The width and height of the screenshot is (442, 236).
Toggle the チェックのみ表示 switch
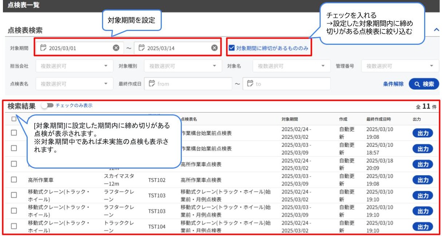[47, 106]
